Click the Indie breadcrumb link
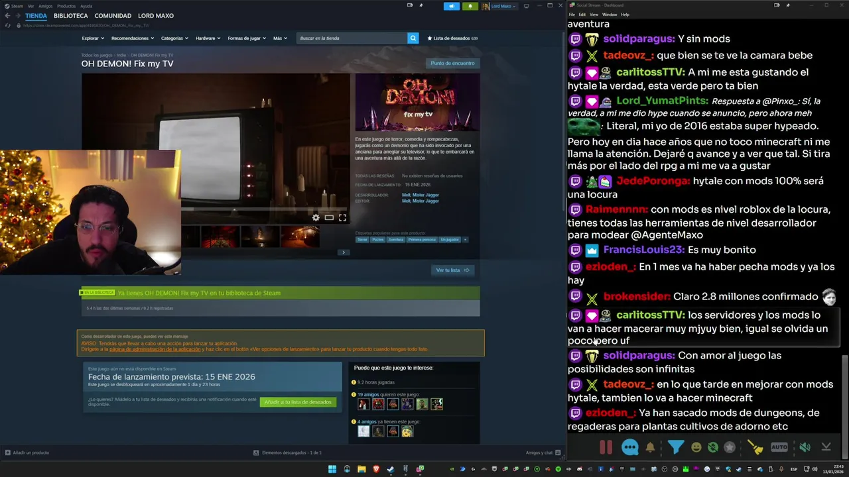 tap(121, 55)
